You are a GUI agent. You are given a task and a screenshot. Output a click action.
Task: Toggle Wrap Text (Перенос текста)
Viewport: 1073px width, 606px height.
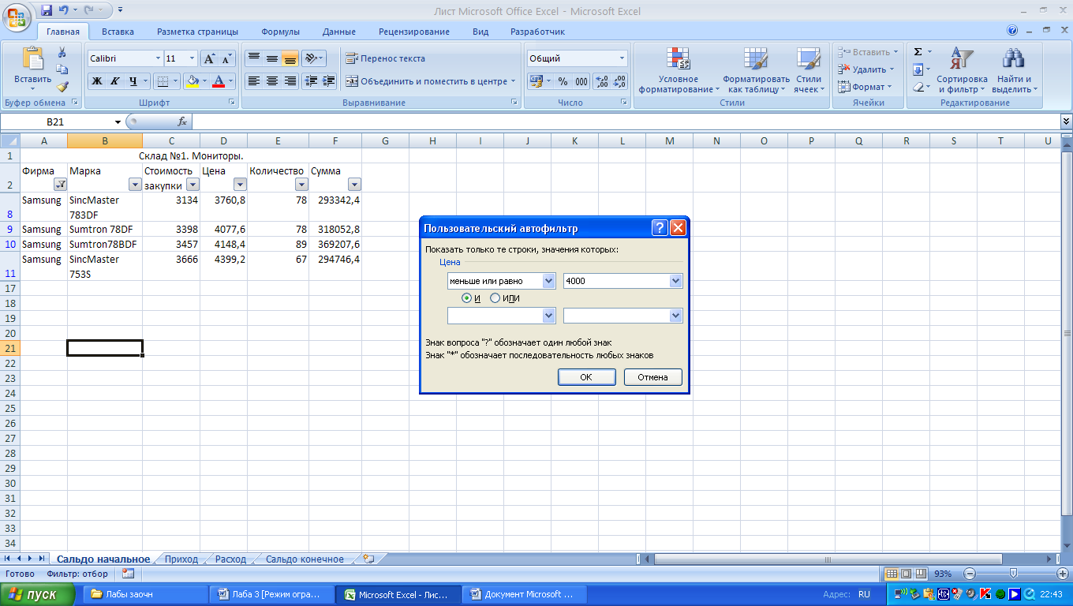386,58
